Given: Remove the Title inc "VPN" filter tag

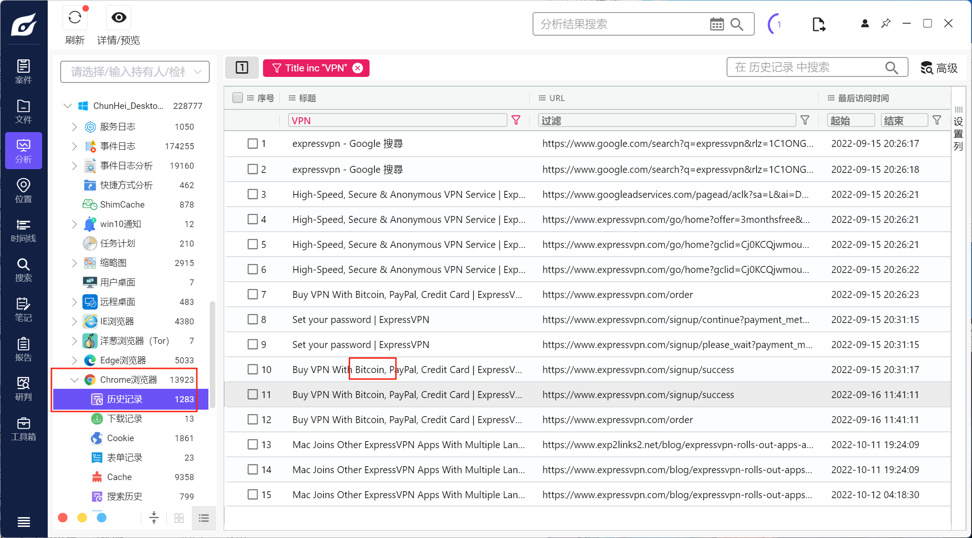Looking at the screenshot, I should (x=358, y=68).
